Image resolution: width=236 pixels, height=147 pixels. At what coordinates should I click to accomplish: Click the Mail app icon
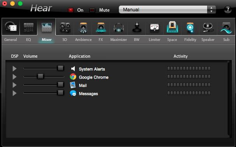pyautogui.click(x=73, y=85)
